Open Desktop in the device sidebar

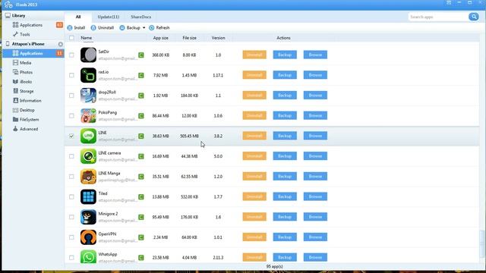tap(24, 110)
